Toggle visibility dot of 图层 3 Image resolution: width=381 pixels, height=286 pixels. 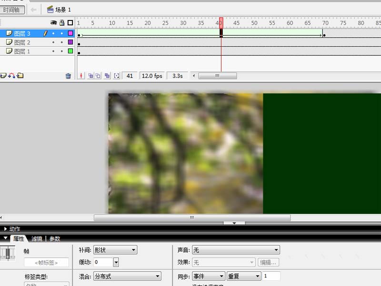tap(53, 33)
